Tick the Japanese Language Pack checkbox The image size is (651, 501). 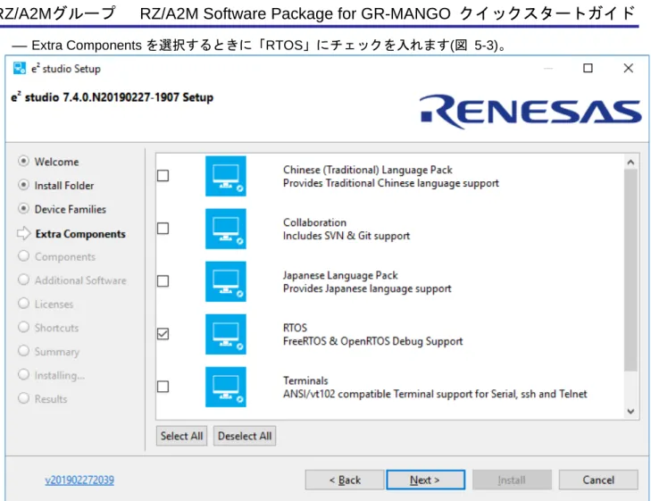(x=163, y=281)
